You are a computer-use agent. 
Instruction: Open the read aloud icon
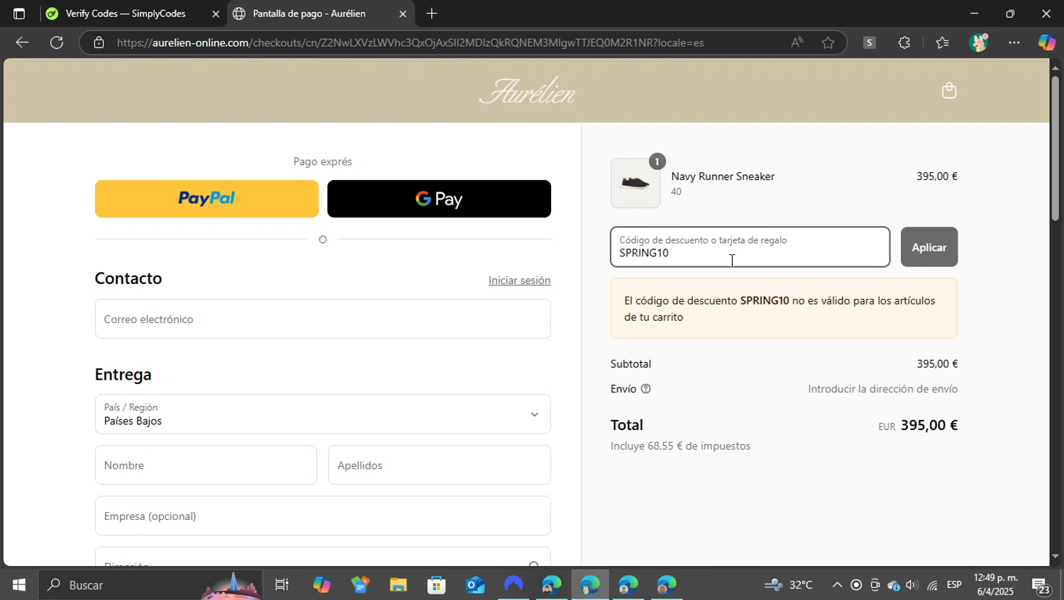click(797, 43)
